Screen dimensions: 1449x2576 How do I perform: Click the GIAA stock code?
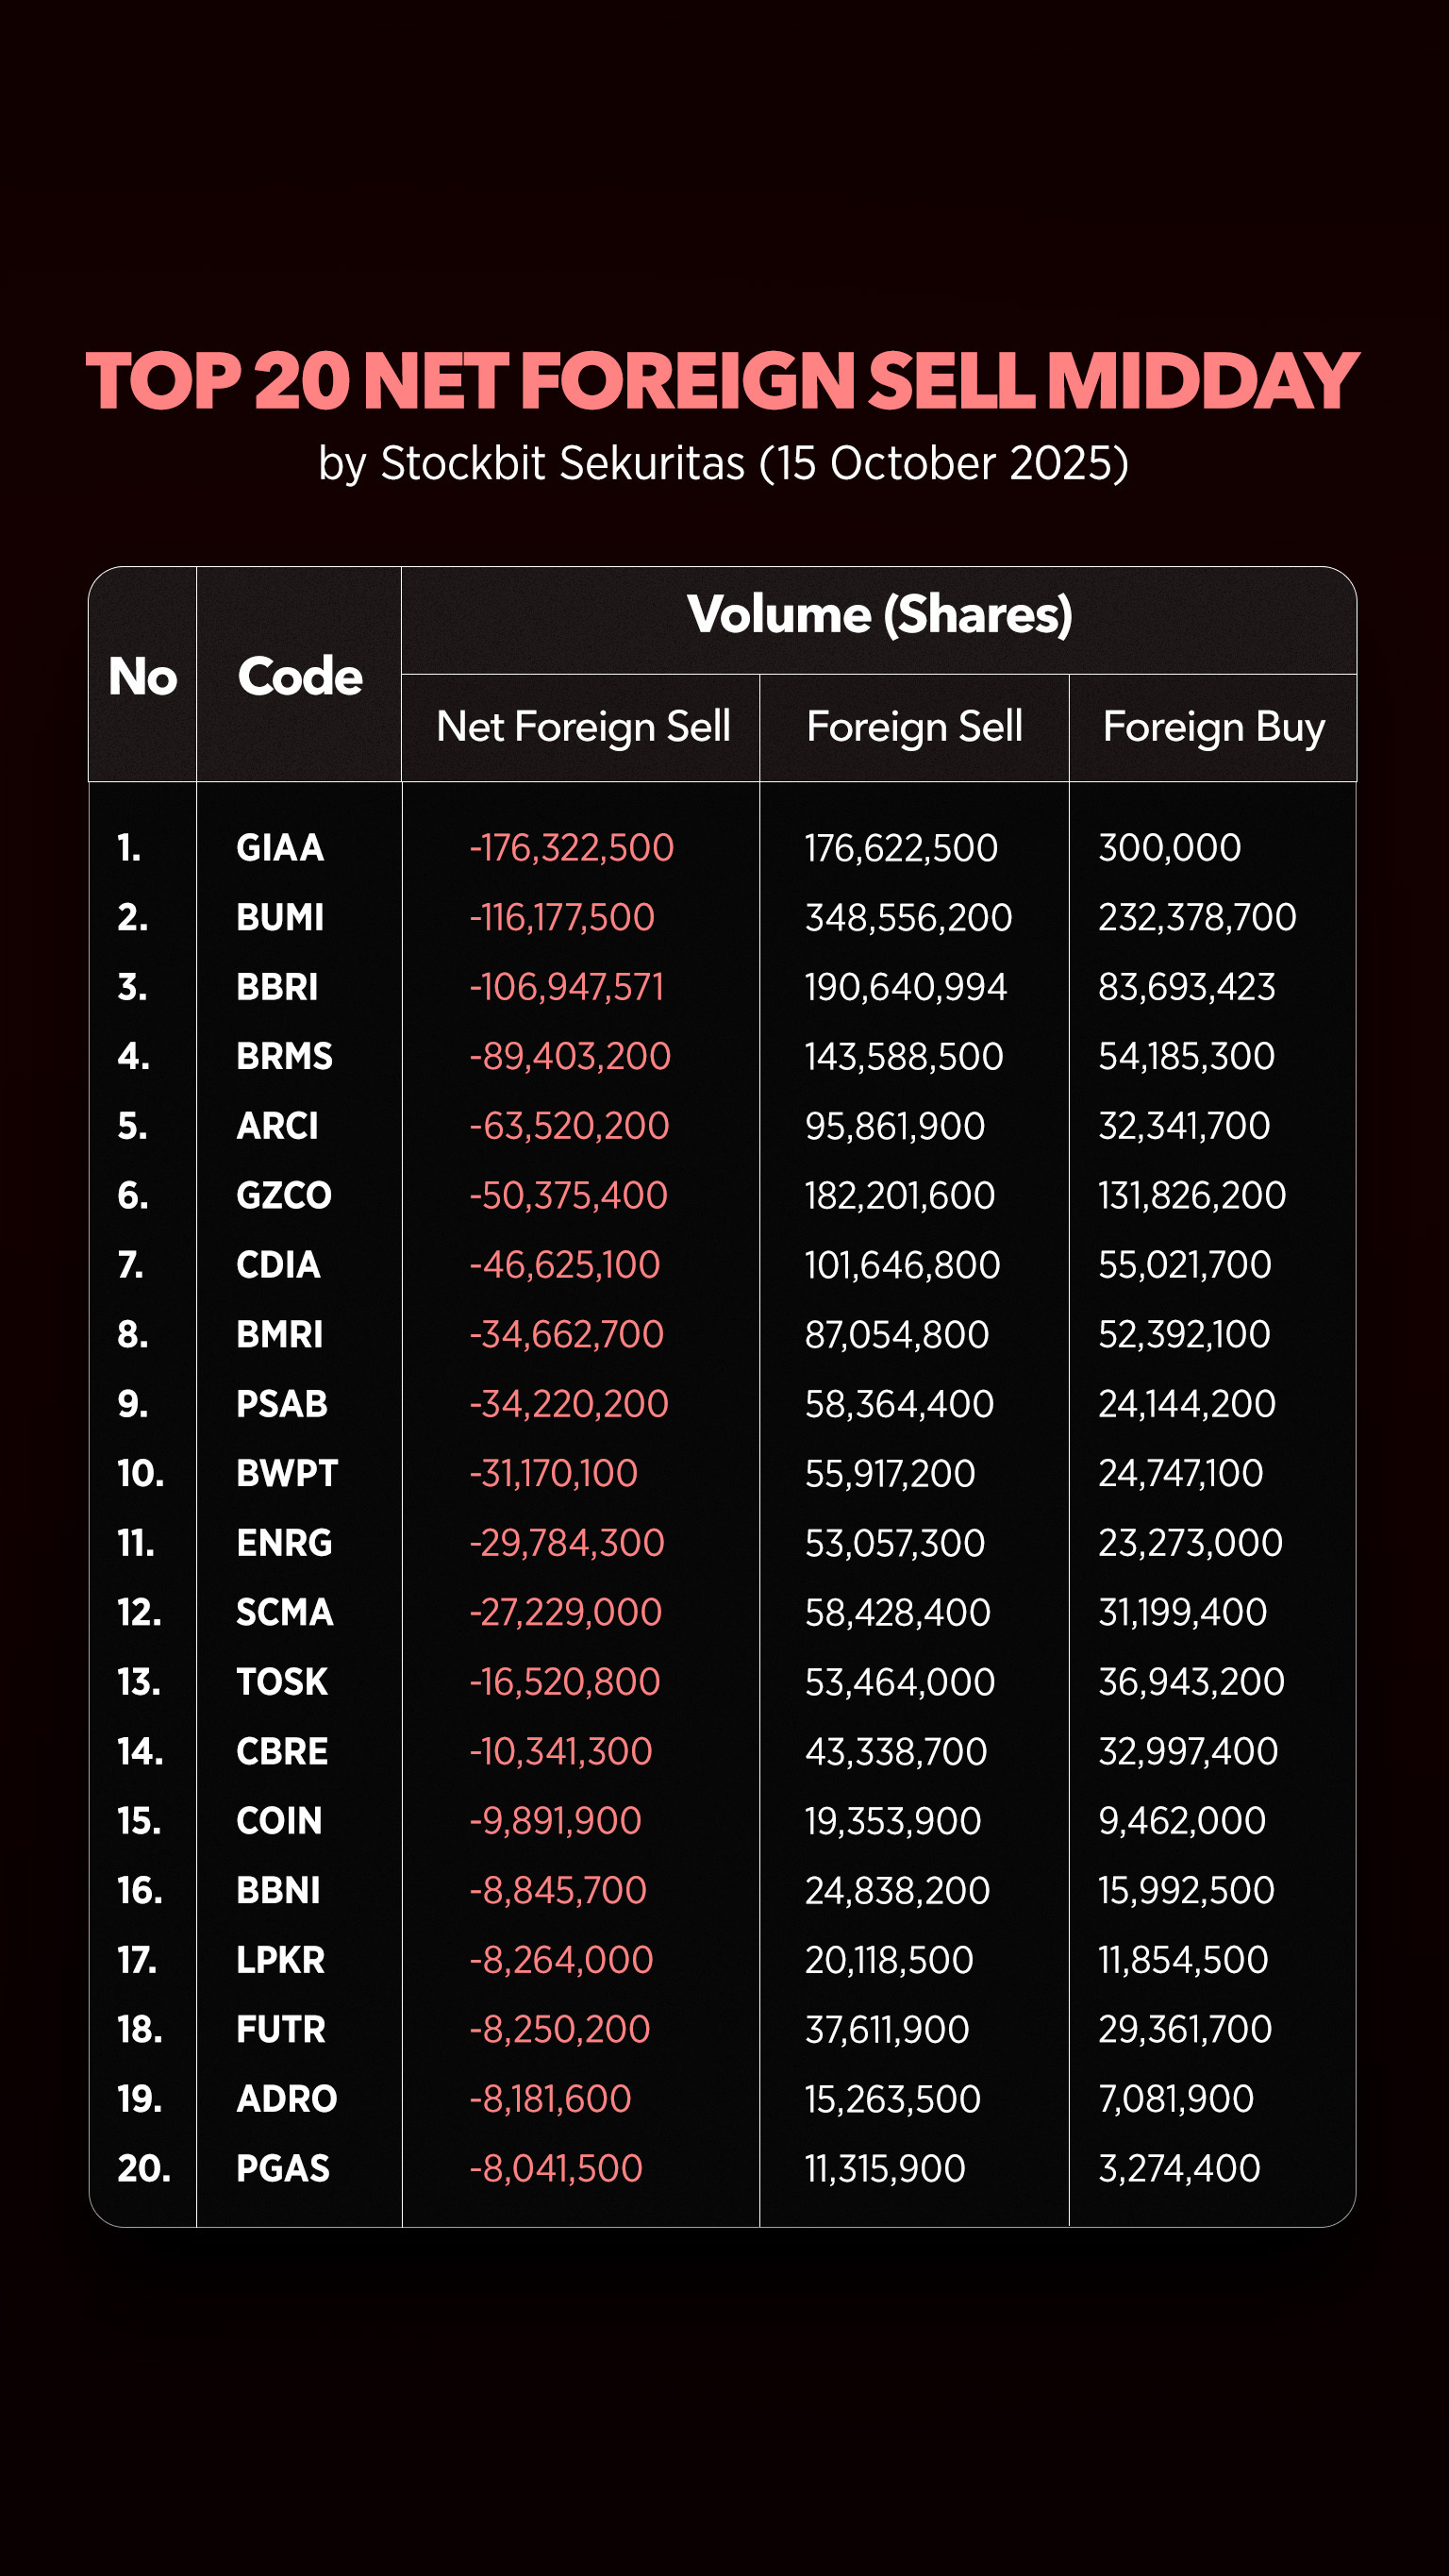279,848
